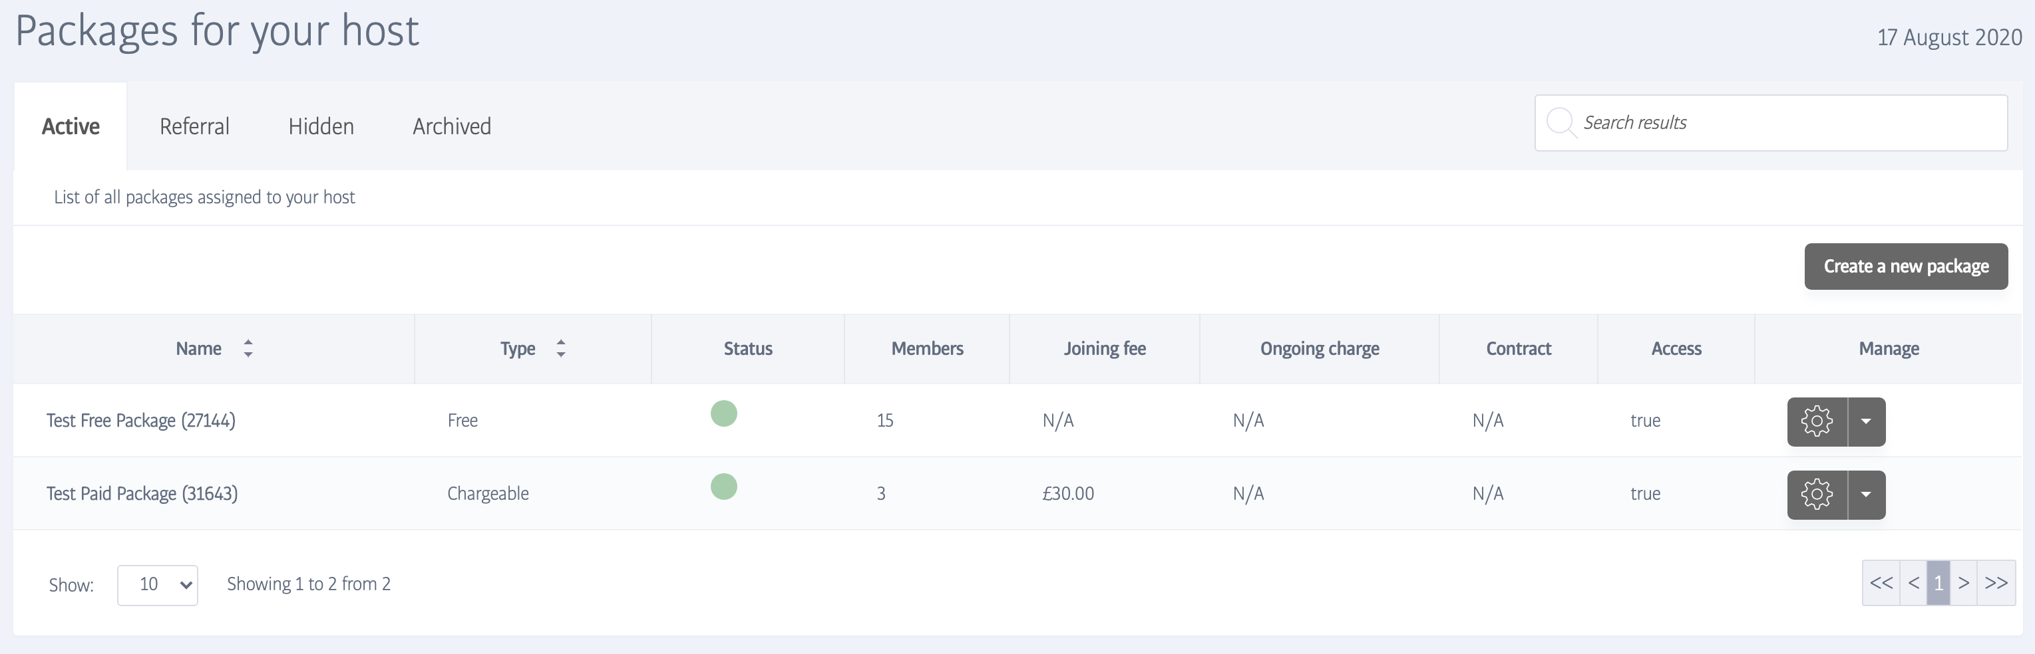Go to the next page (>)
Screen dimensions: 2035x654
tap(1963, 583)
